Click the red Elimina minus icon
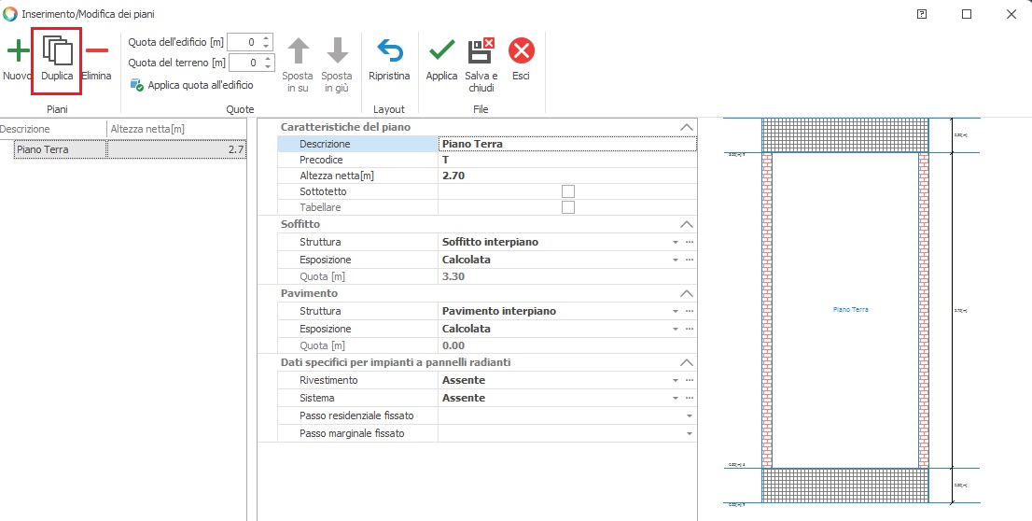Image resolution: width=1032 pixels, height=521 pixels. [x=96, y=51]
